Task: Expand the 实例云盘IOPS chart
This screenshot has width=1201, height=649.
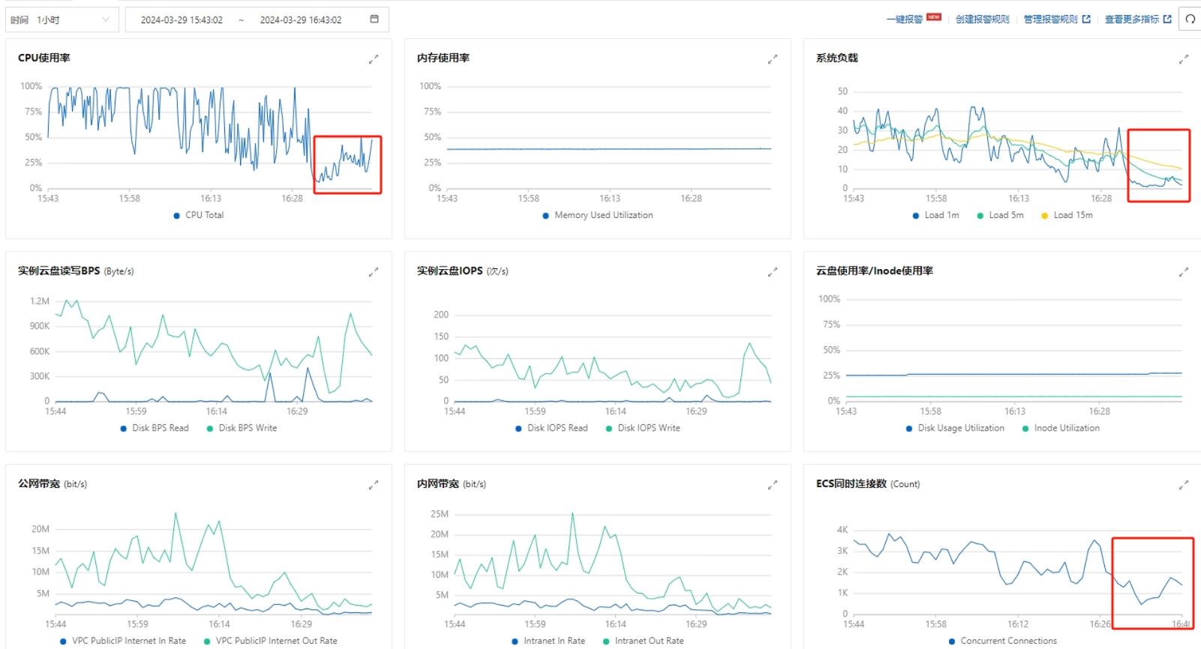Action: point(773,272)
